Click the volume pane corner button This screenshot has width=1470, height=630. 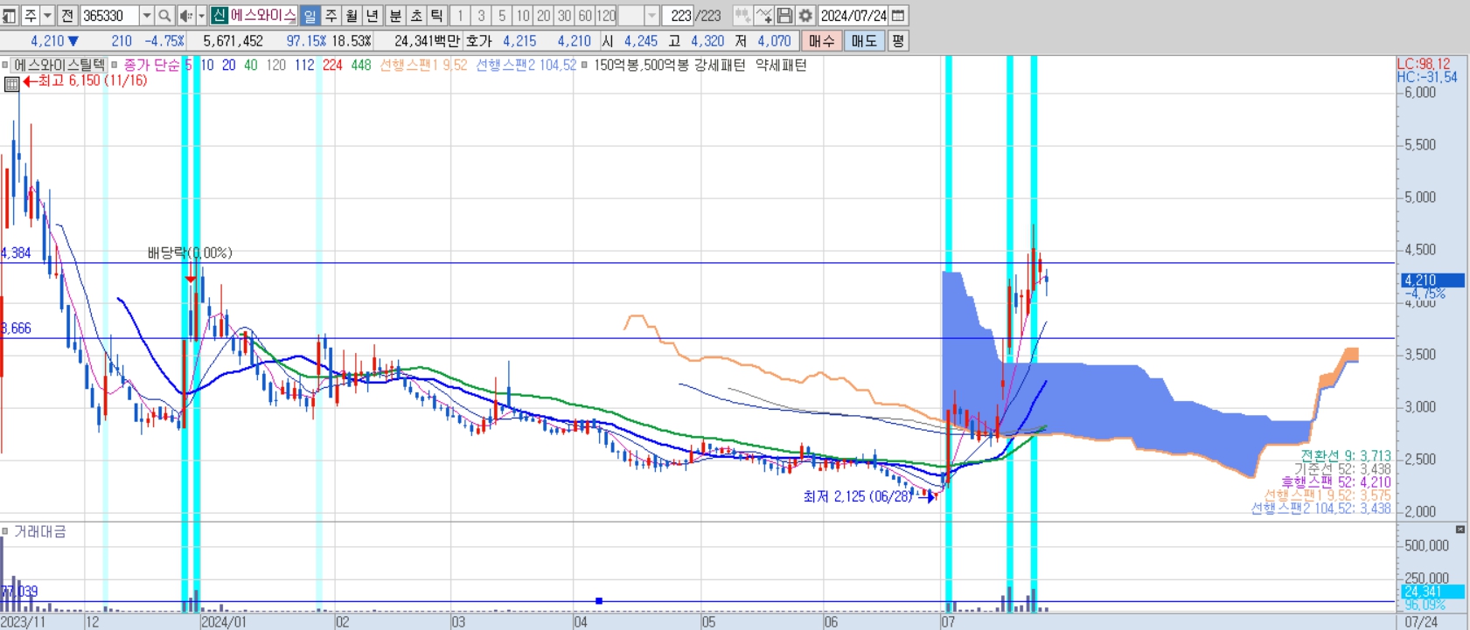pyautogui.click(x=1460, y=530)
